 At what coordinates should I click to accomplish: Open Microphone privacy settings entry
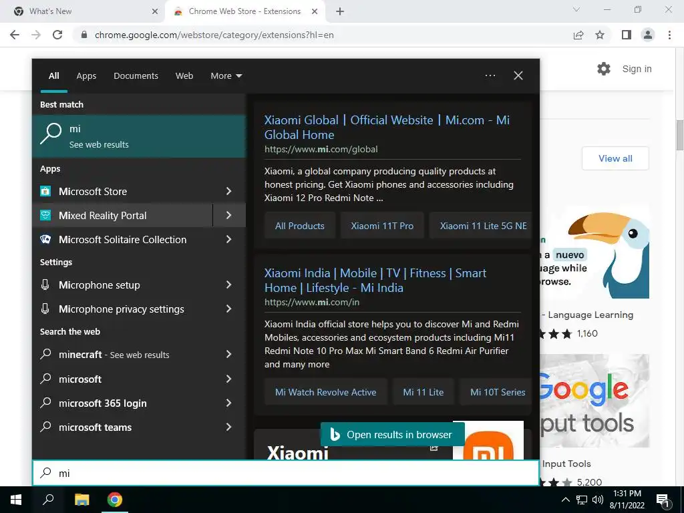coord(122,309)
